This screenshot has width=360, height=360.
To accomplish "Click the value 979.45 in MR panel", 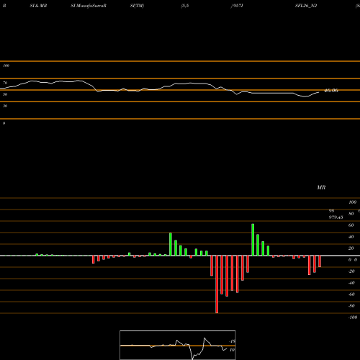I will click(x=336, y=217).
